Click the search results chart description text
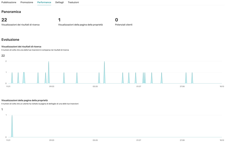Viewport: 229px width, 142px height. click(x=35, y=50)
